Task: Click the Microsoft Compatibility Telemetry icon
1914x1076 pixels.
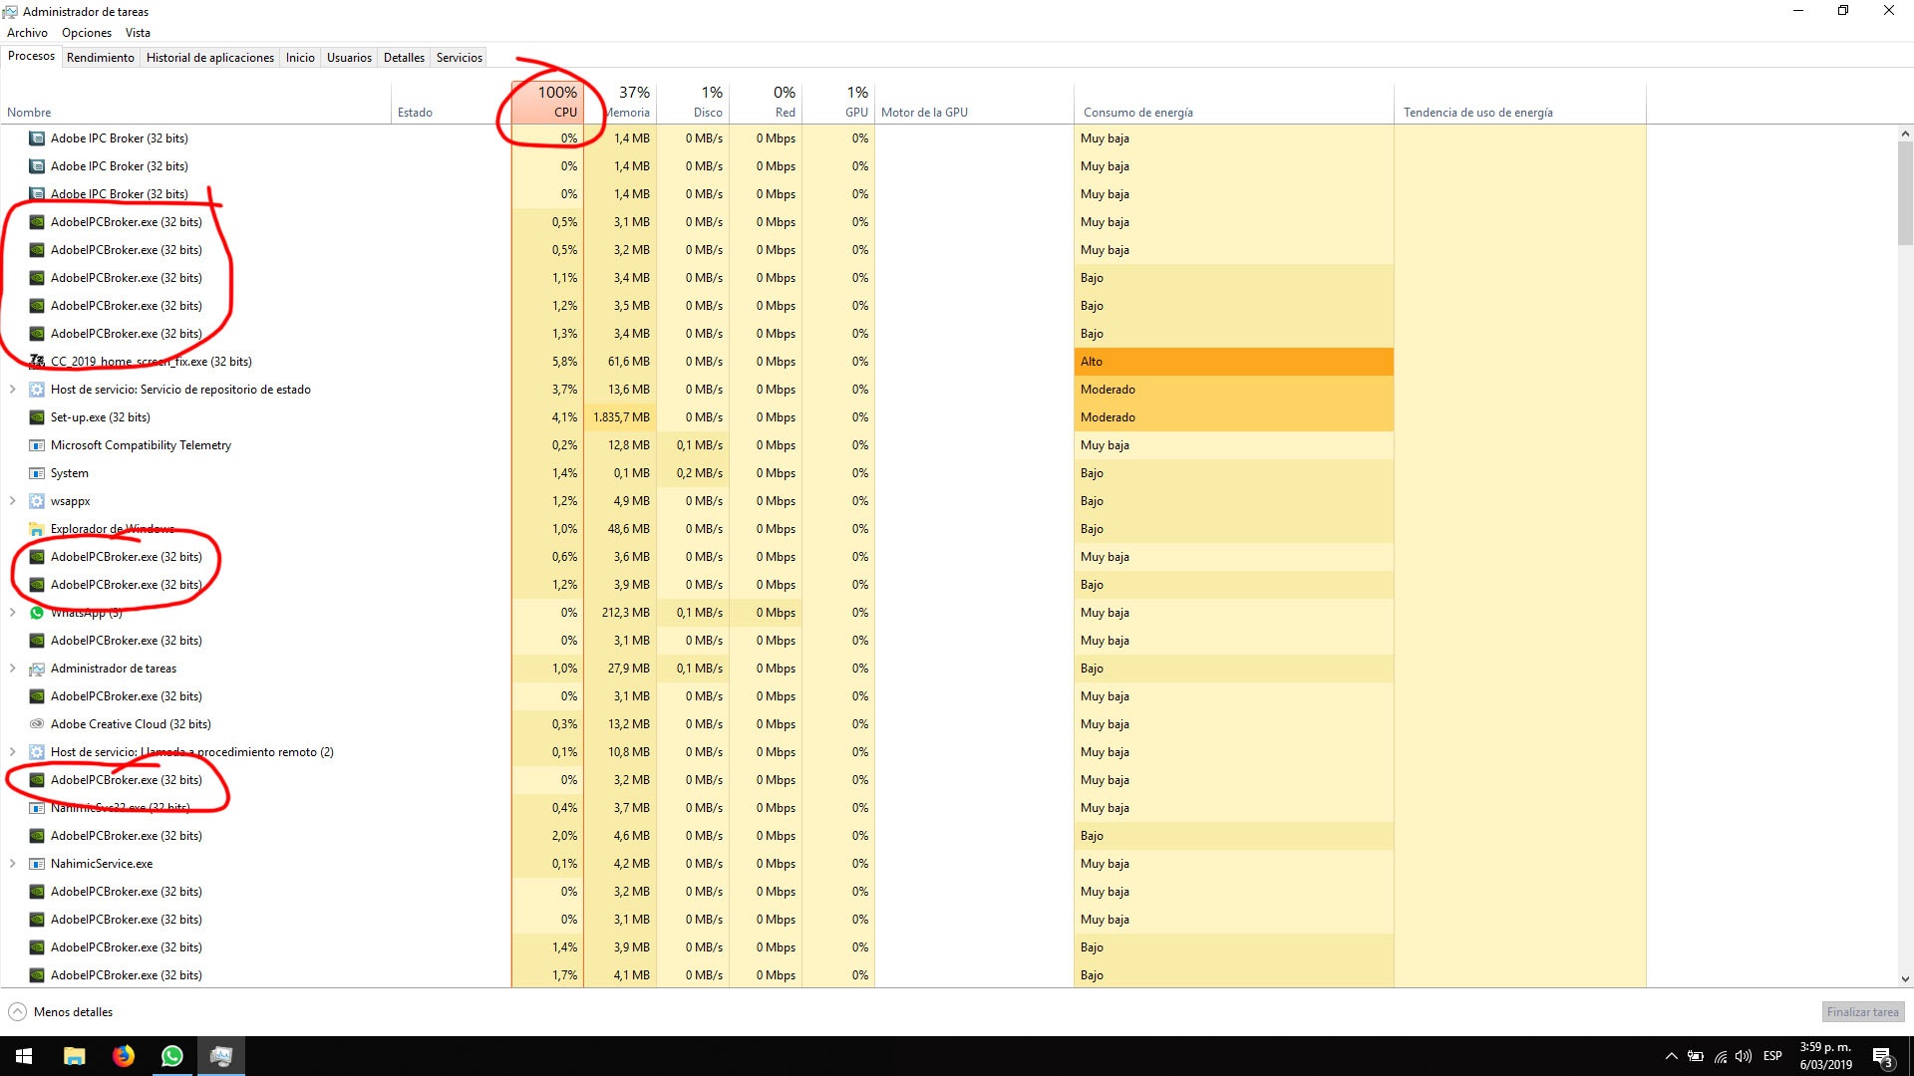Action: coord(37,445)
